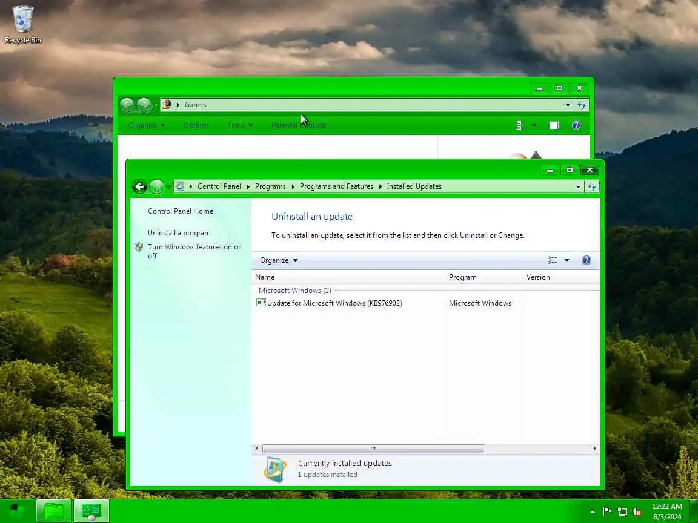Sort by Program column header

483,277
